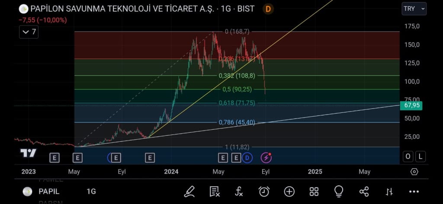The height and width of the screenshot is (204, 443).
Task: Tap the PAPIL symbol icon in bottom bar
Action: [27, 191]
